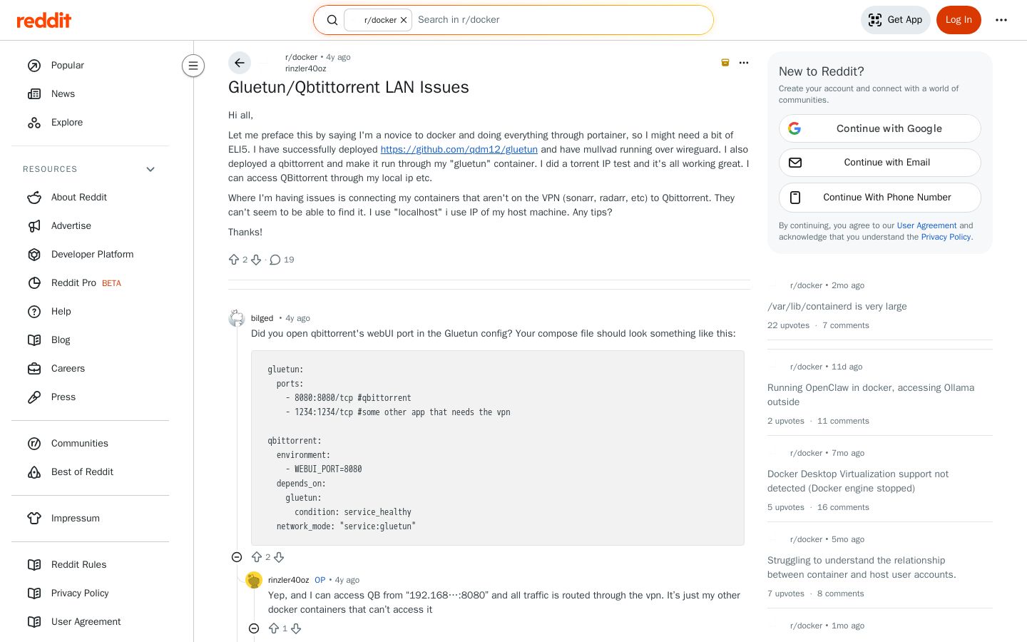Open the post's three-dot options menu
This screenshot has width=1027, height=642.
click(744, 63)
